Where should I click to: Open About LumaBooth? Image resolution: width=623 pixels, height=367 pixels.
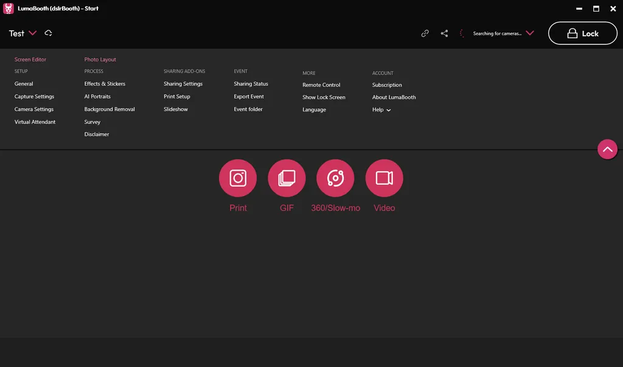(394, 97)
